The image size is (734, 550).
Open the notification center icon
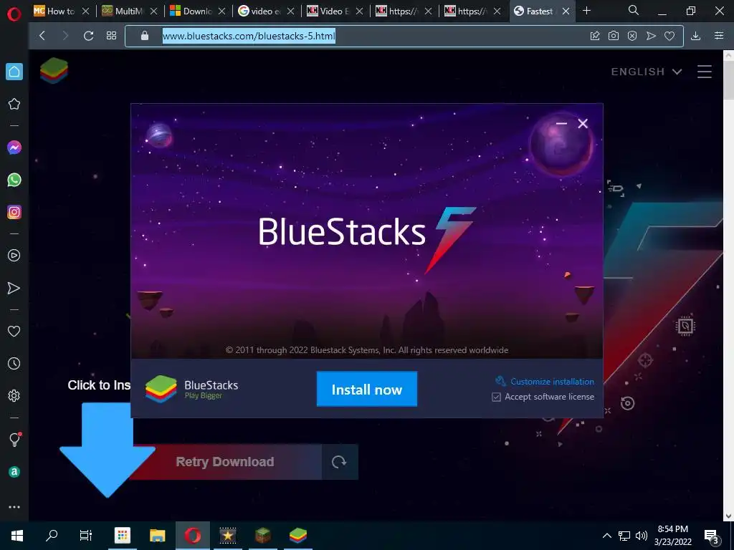tap(712, 536)
